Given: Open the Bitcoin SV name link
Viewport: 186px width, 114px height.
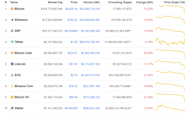Looking at the screenshot, I should (22, 97).
